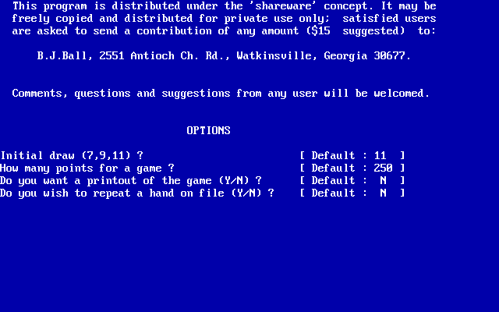
Task: Select 'How many points for a game ?' prompt
Action: [x=87, y=168]
